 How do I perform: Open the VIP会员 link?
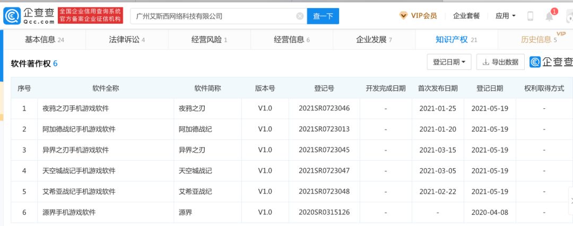pos(423,16)
